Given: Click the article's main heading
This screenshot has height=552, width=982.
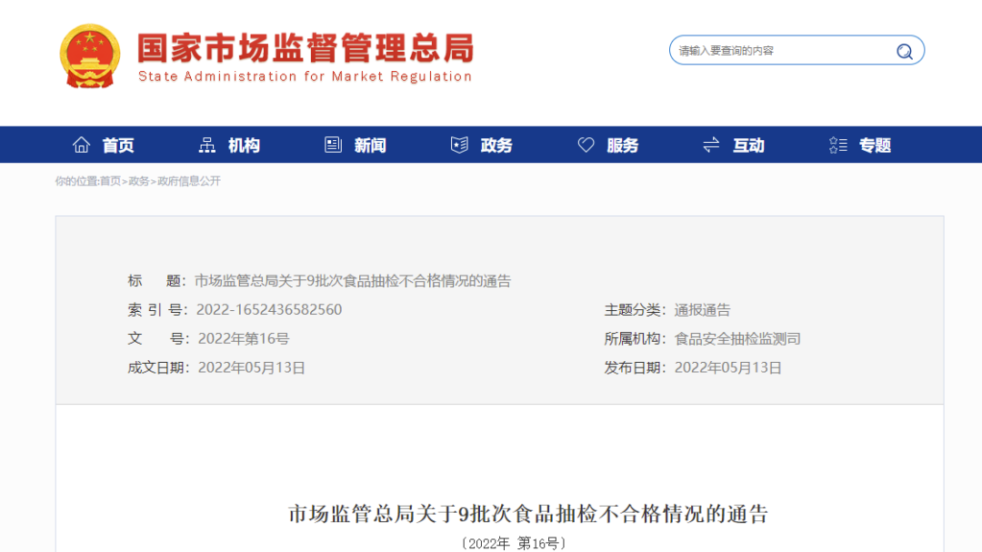Looking at the screenshot, I should tap(528, 514).
